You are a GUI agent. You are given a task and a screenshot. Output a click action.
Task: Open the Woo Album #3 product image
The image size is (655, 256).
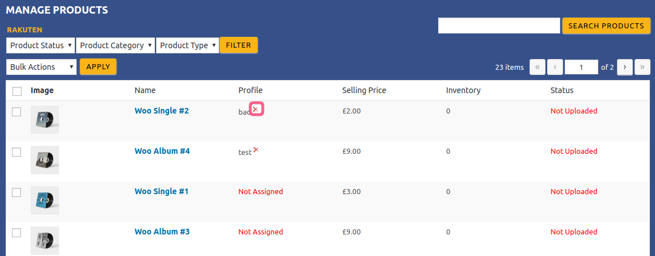(45, 241)
